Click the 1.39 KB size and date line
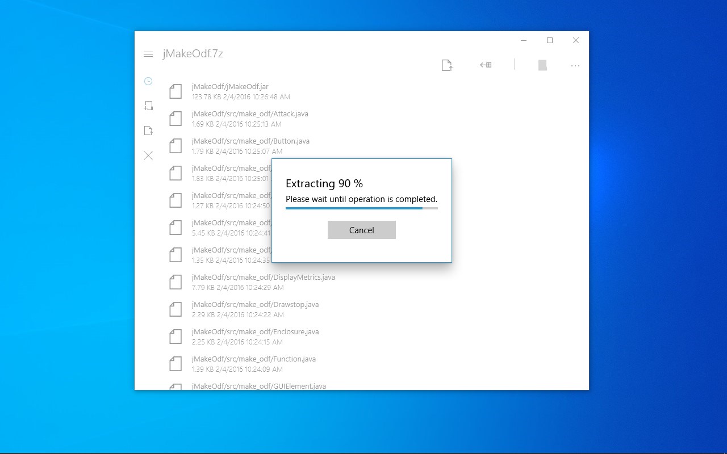This screenshot has width=727, height=454. coord(237,369)
